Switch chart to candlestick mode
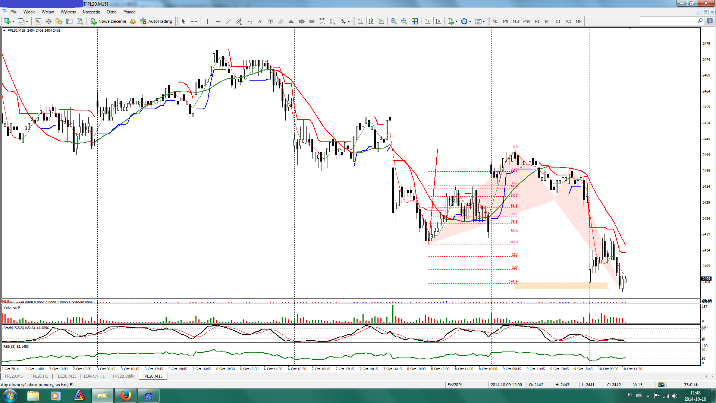The width and height of the screenshot is (716, 403). [x=371, y=21]
